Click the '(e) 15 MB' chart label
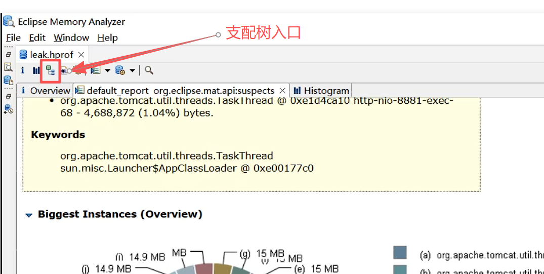Screen dimensions: 544x274 316,269
